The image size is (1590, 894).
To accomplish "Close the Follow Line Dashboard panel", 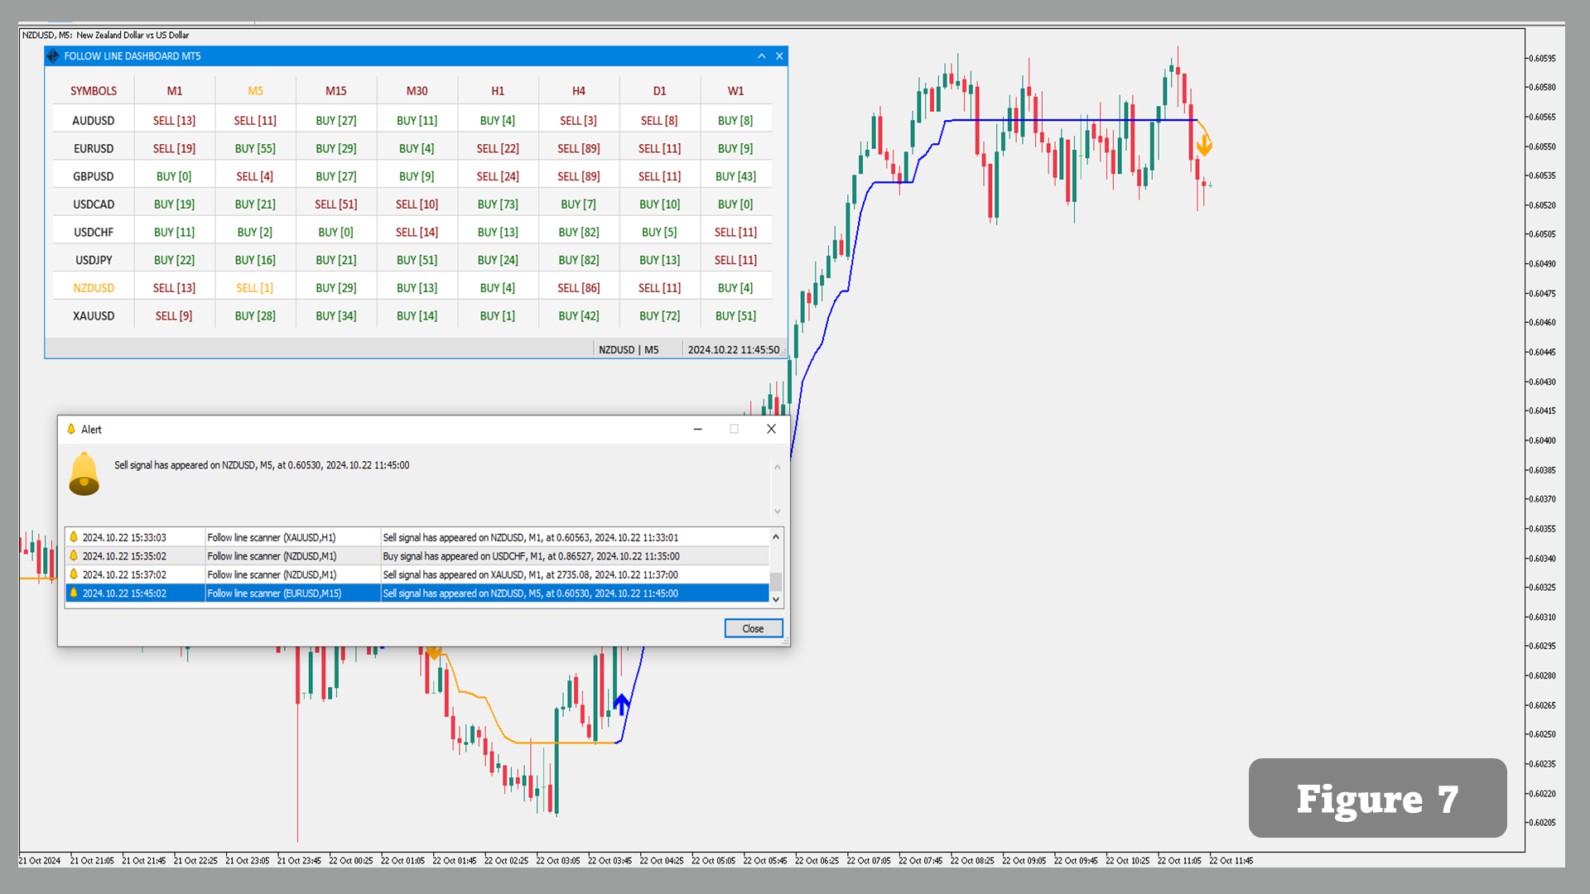I will [779, 56].
